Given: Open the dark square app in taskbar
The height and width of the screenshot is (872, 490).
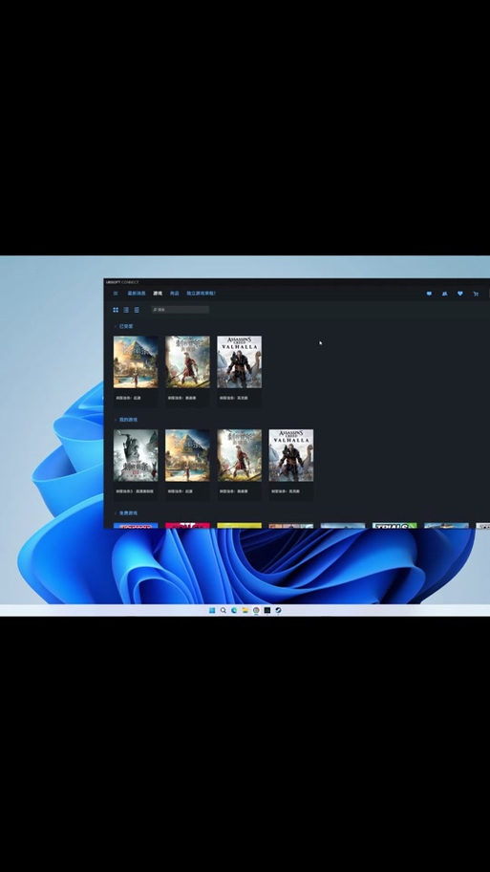Looking at the screenshot, I should 267,610.
